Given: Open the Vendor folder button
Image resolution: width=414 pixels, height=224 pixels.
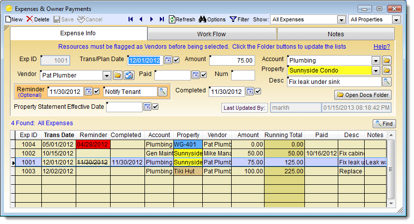Looking at the screenshot, I should (118, 75).
